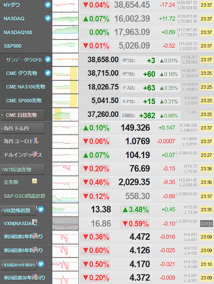Open the サンデーダウCFD mini chart
This screenshot has height=284, width=214.
[66, 60]
